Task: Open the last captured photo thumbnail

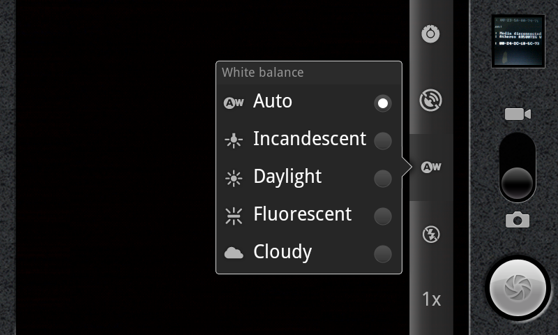Action: point(518,41)
